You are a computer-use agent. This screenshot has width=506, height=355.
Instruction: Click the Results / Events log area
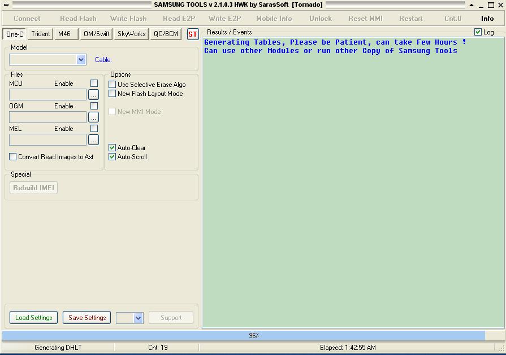[x=353, y=183]
